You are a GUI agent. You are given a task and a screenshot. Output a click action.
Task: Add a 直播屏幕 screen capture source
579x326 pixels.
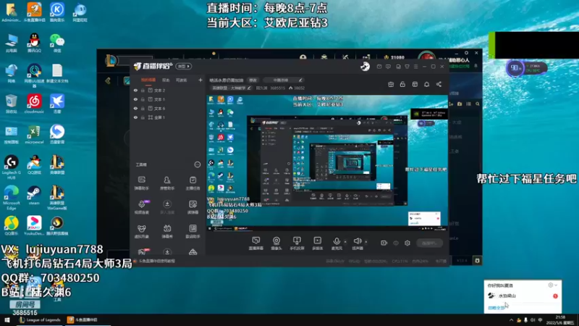click(x=256, y=243)
